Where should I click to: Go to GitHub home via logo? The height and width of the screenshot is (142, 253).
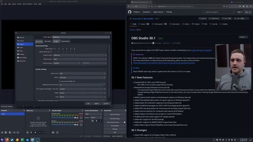tap(130, 12)
